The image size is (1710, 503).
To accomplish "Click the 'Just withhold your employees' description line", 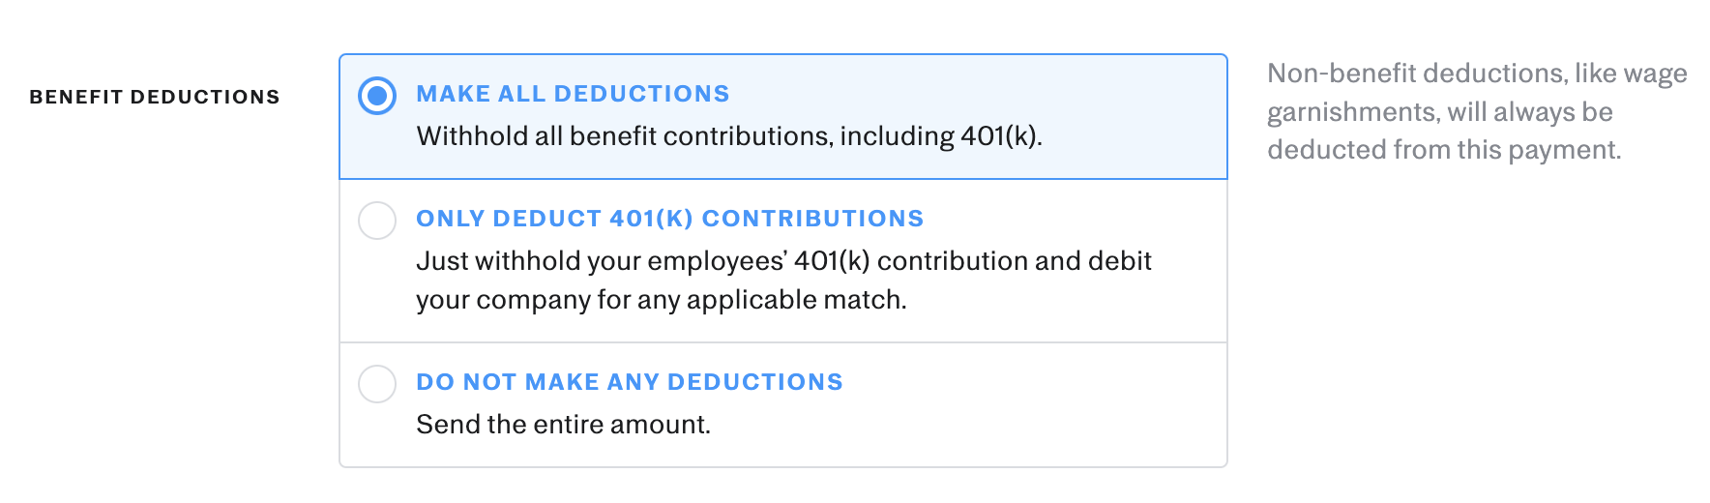I will click(783, 261).
